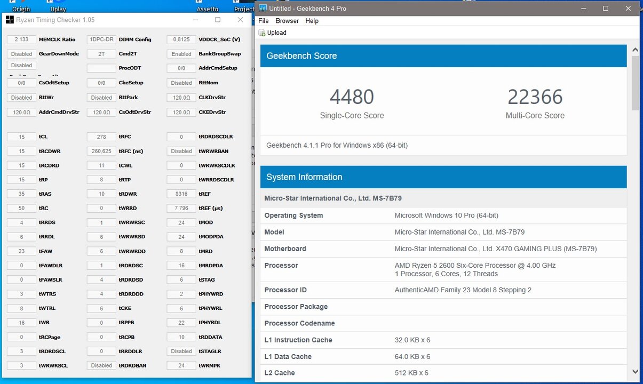Viewport: 643px width, 384px height.
Task: Click the CLKDrvStr 120.0Ω field
Action: click(x=181, y=98)
